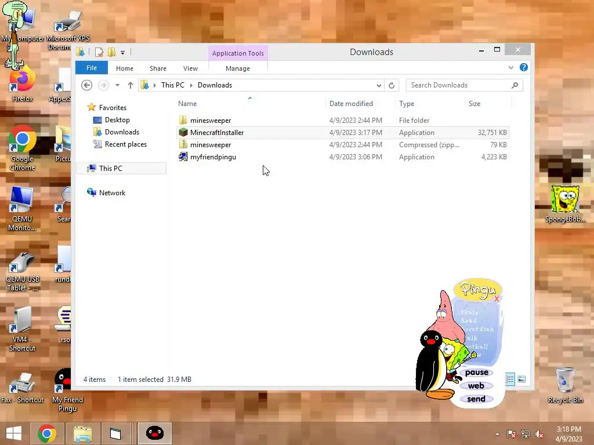Open Downloads under Favorites

coord(122,132)
